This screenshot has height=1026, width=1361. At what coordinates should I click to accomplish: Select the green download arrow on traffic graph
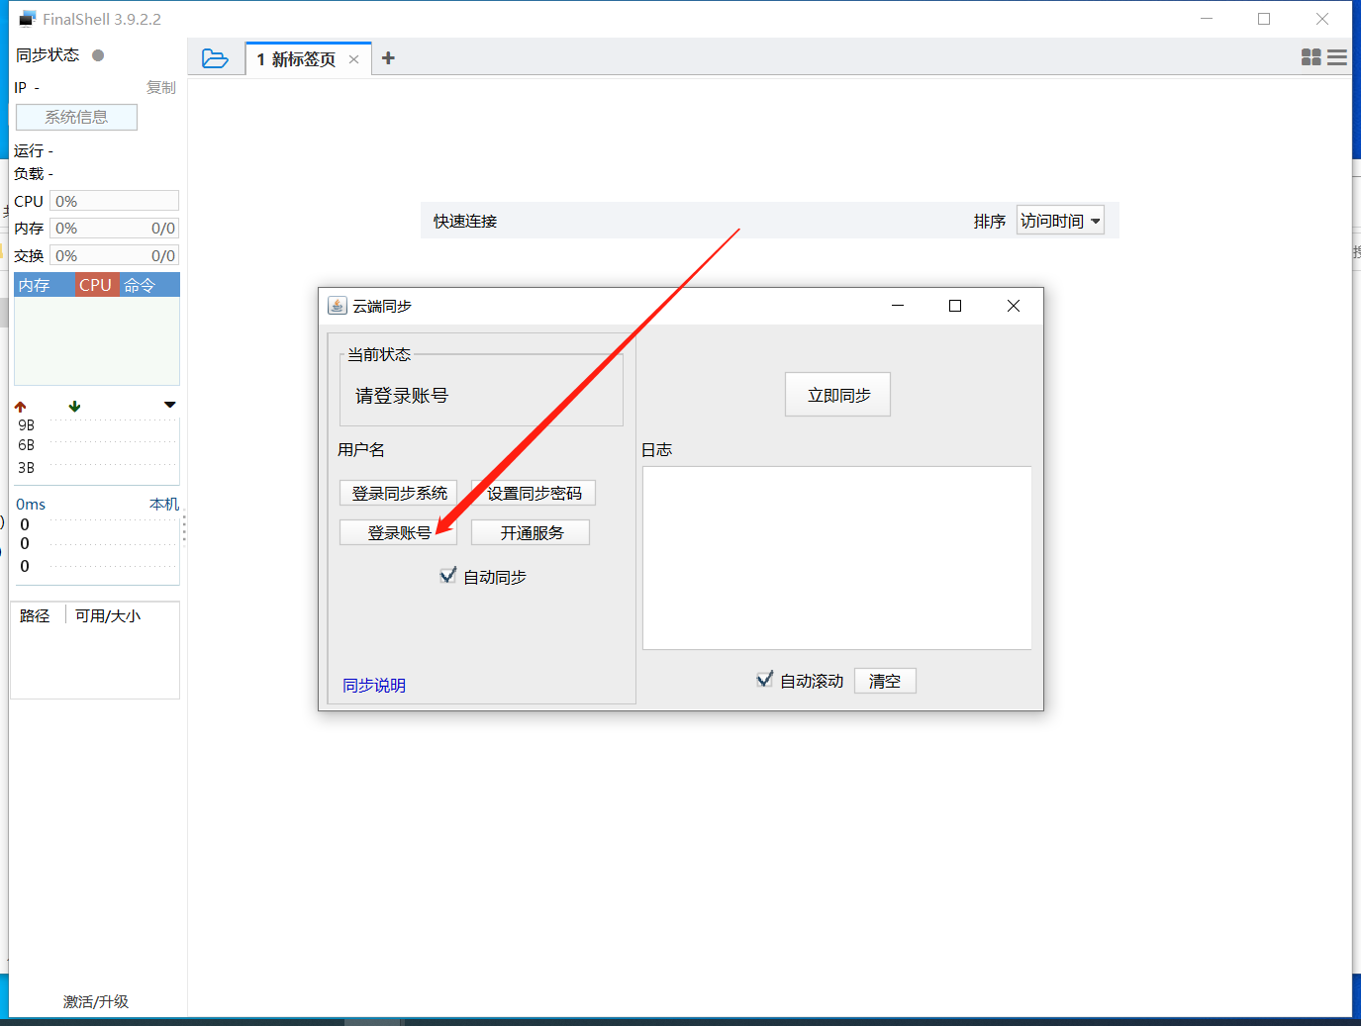73,405
